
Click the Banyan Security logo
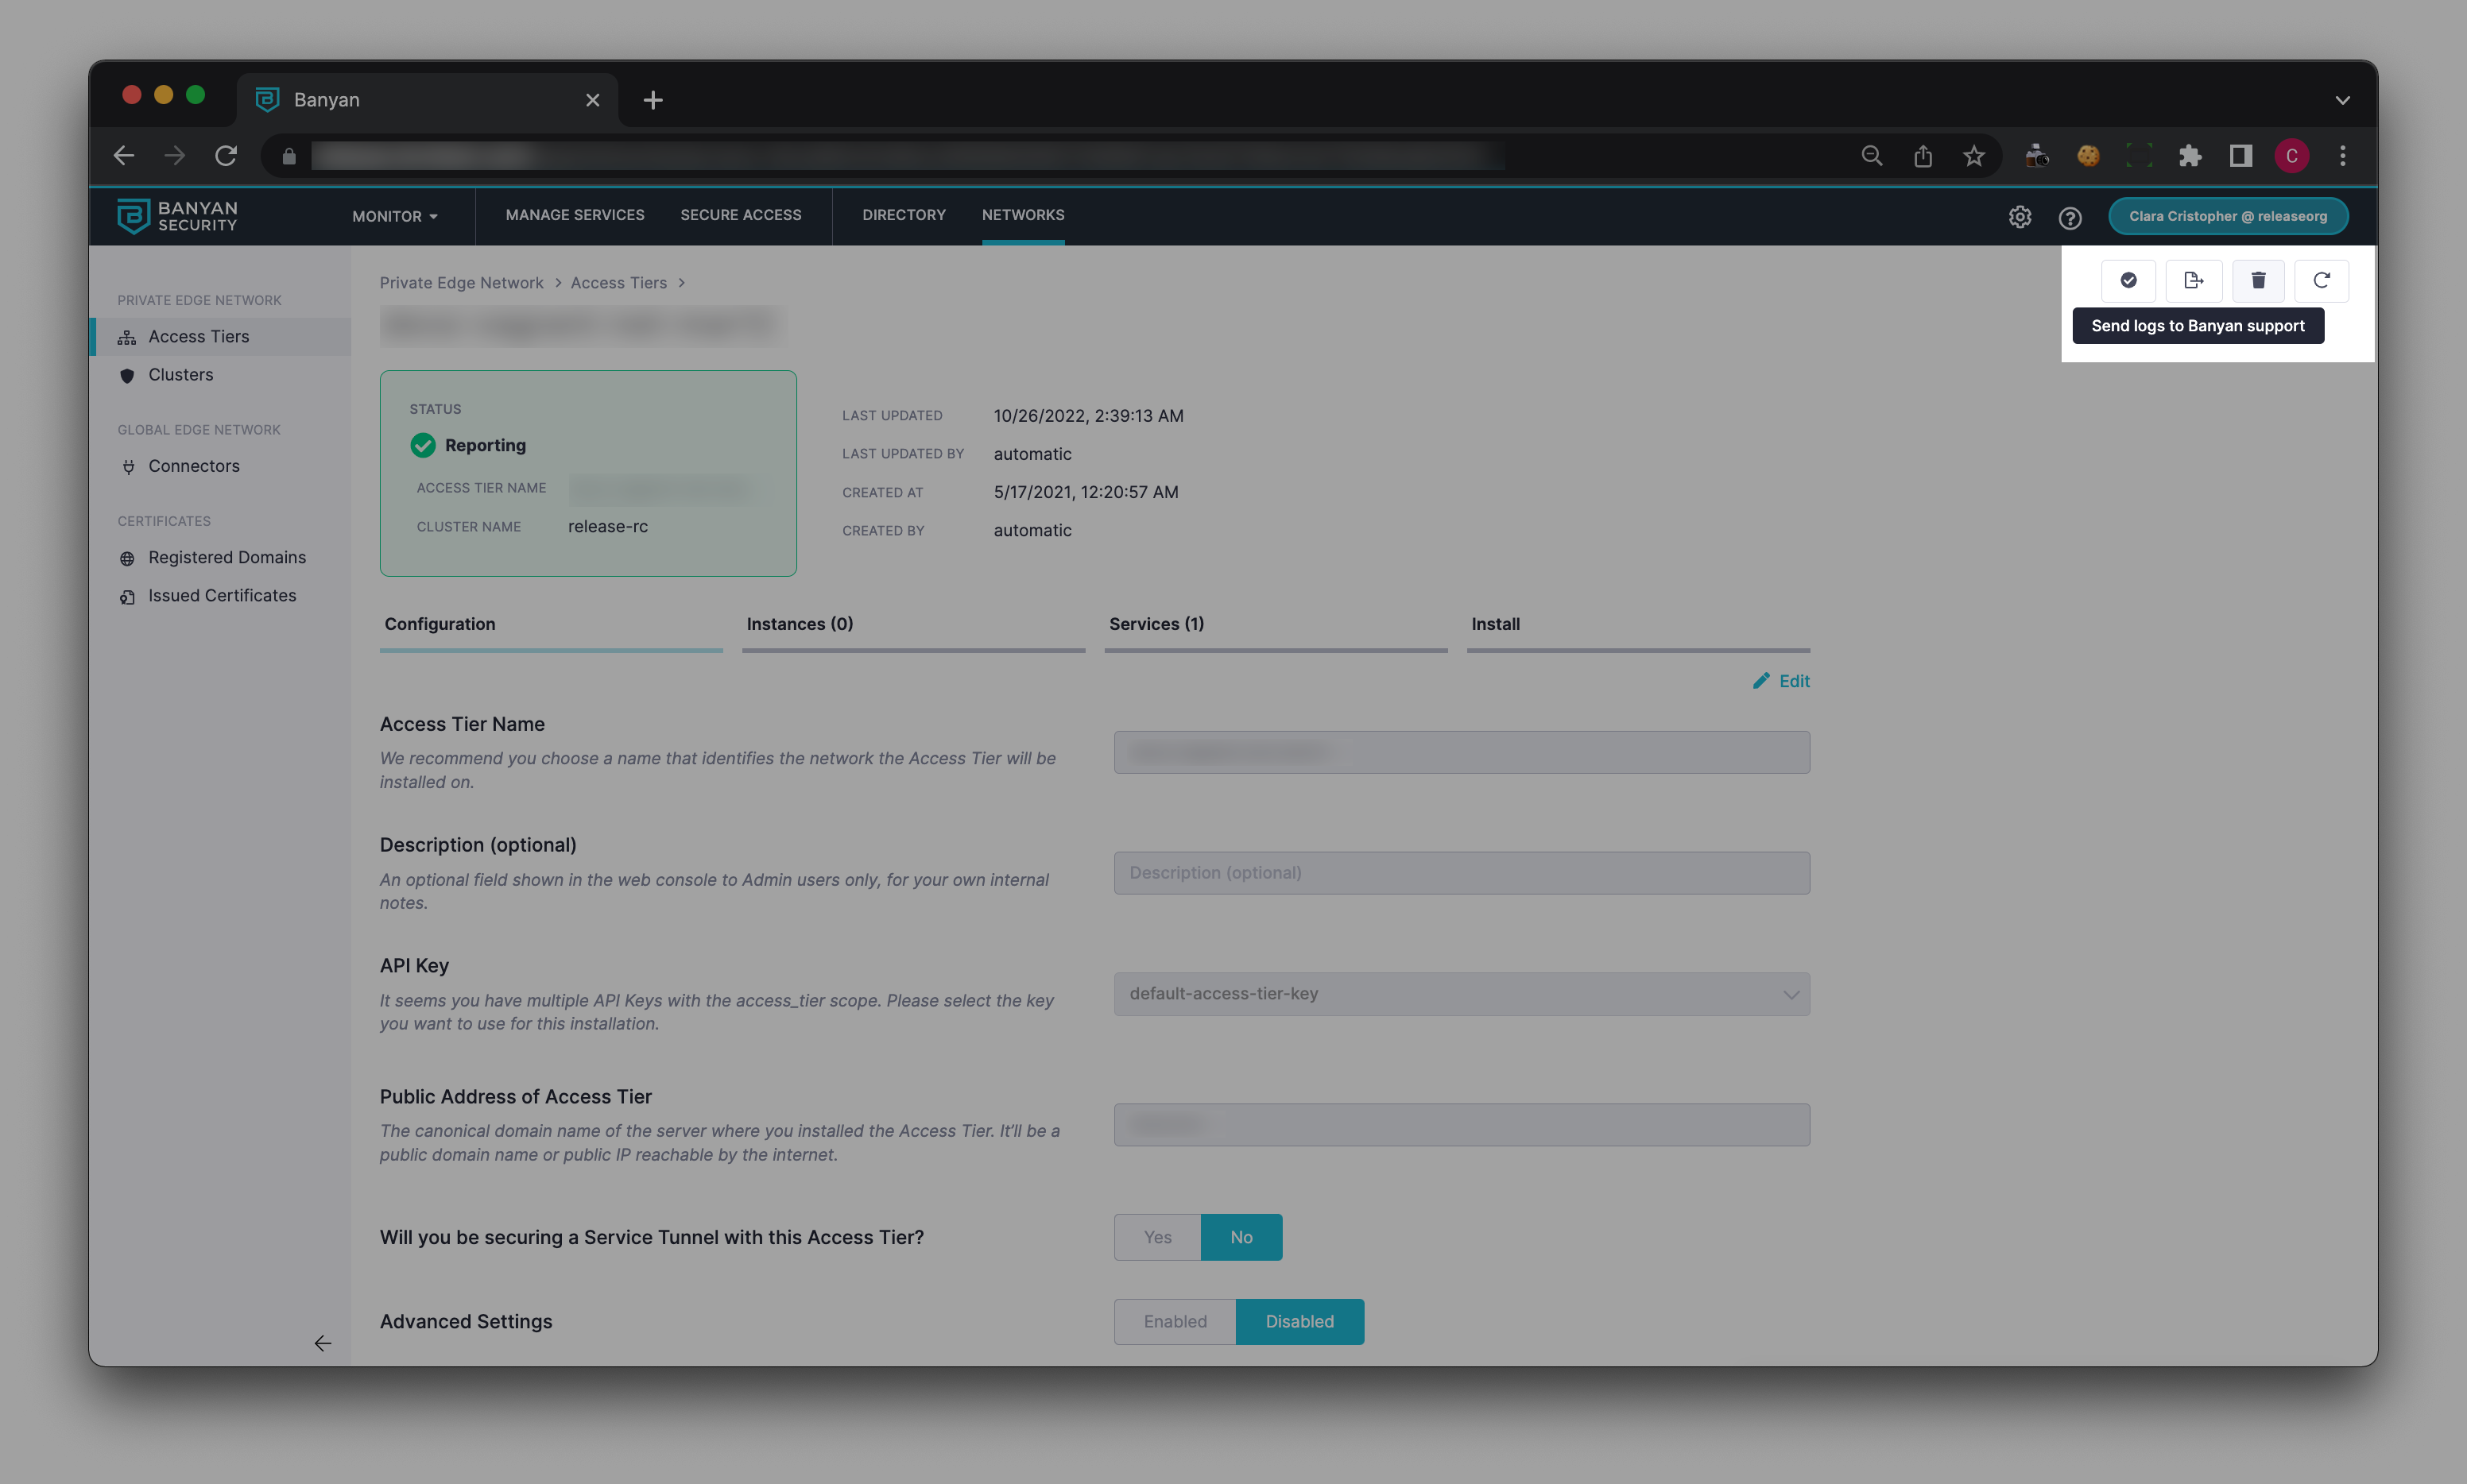(x=177, y=216)
